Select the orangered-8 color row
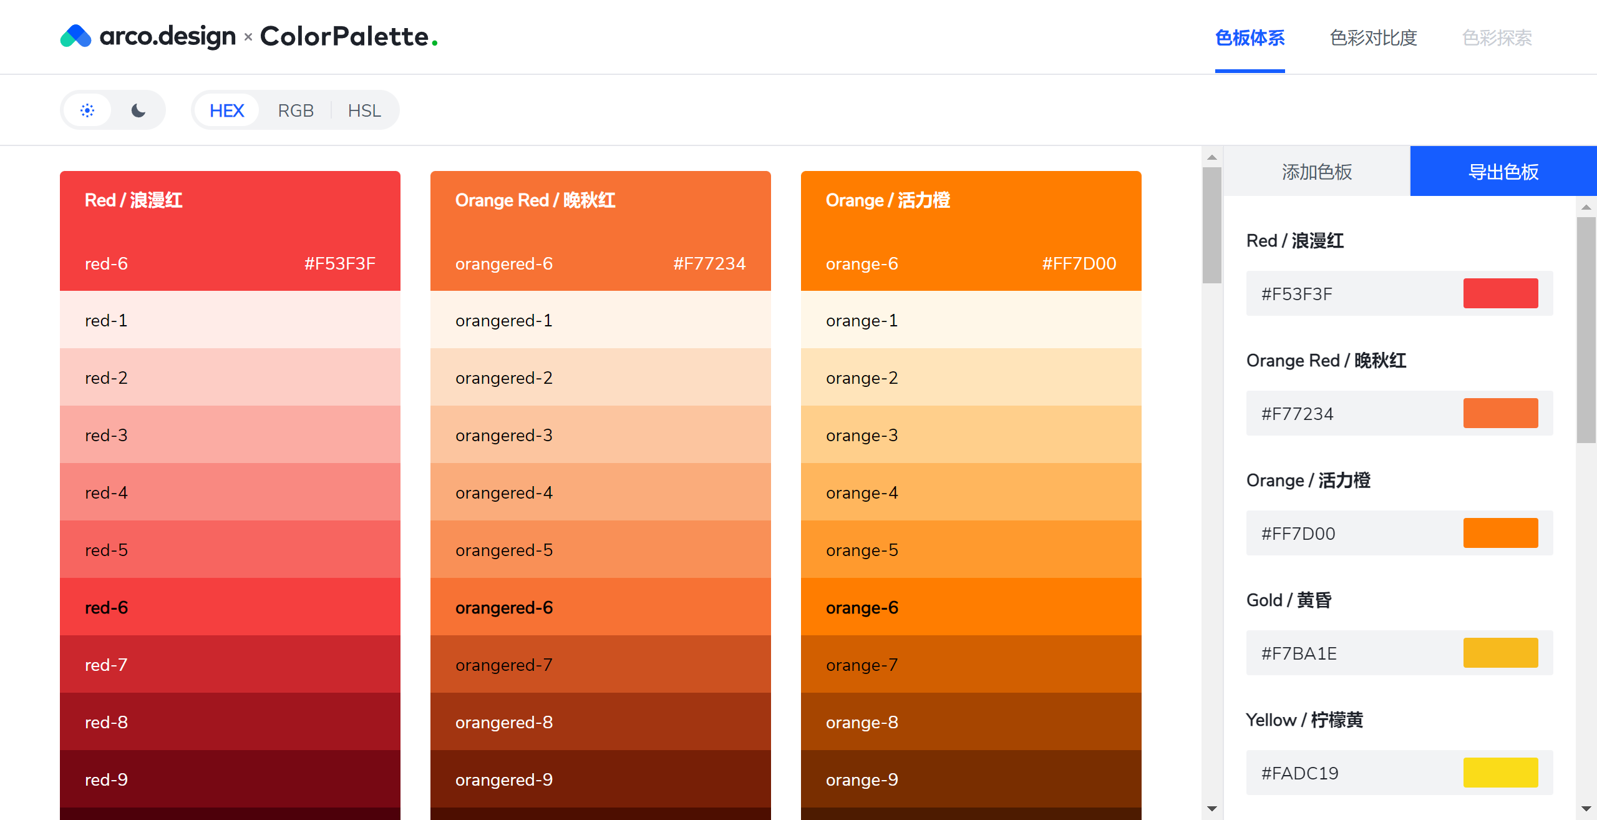 [x=601, y=721]
